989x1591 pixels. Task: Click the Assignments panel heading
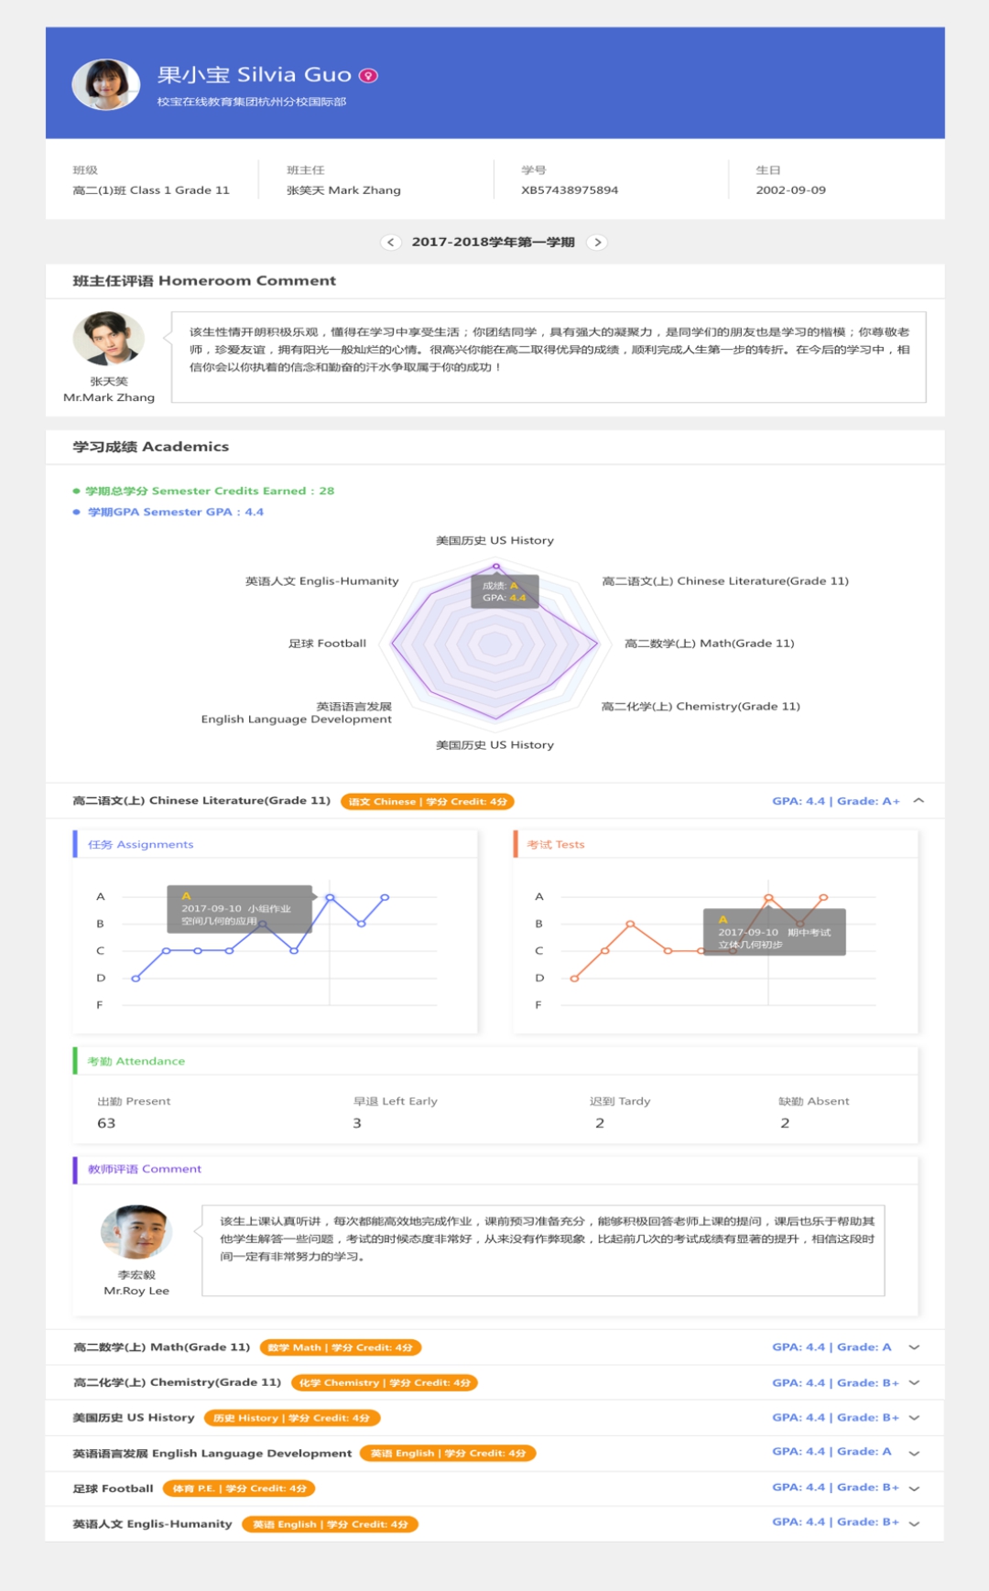pos(141,845)
